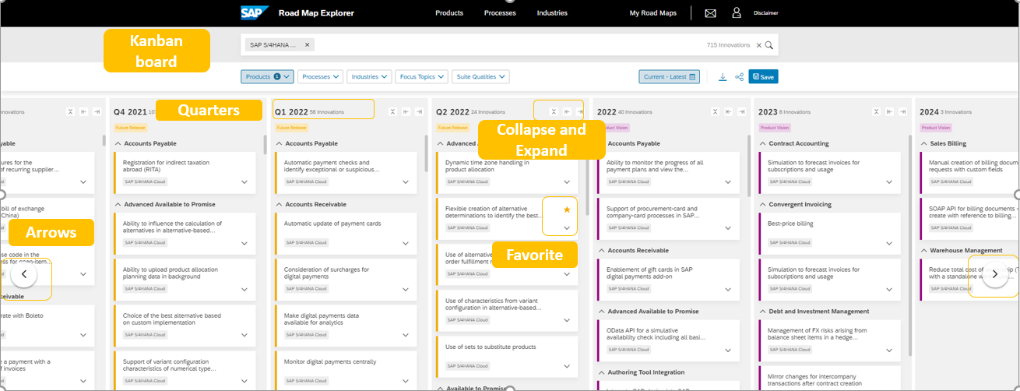Viewport: 1020px width, 391px height.
Task: Open the Suite Qualities filter dropdown
Action: [x=480, y=76]
